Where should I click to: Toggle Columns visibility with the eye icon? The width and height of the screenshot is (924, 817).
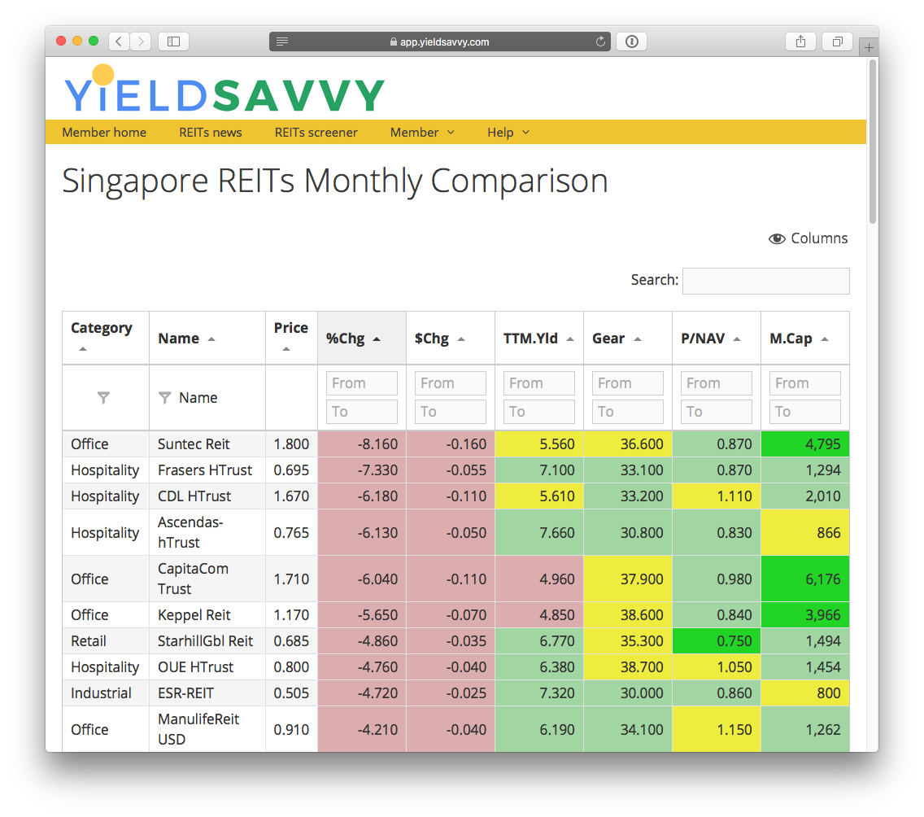click(x=777, y=238)
